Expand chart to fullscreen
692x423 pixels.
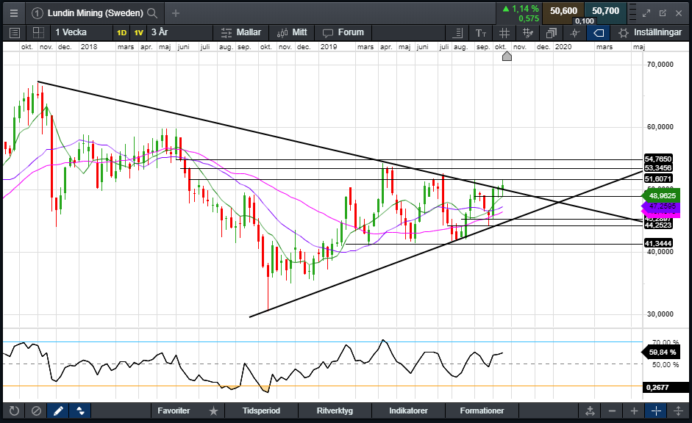(x=646, y=13)
